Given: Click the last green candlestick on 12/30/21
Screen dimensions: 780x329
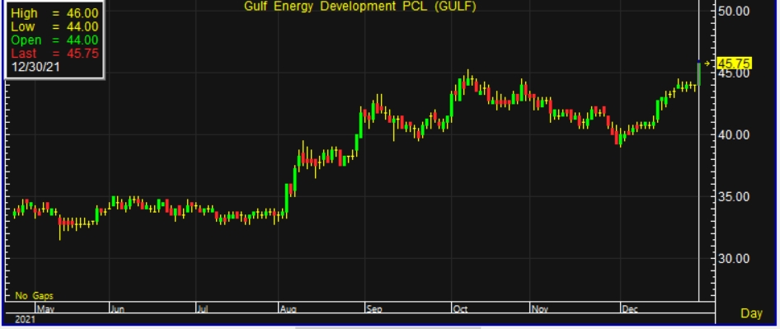Looking at the screenshot, I should (x=699, y=73).
